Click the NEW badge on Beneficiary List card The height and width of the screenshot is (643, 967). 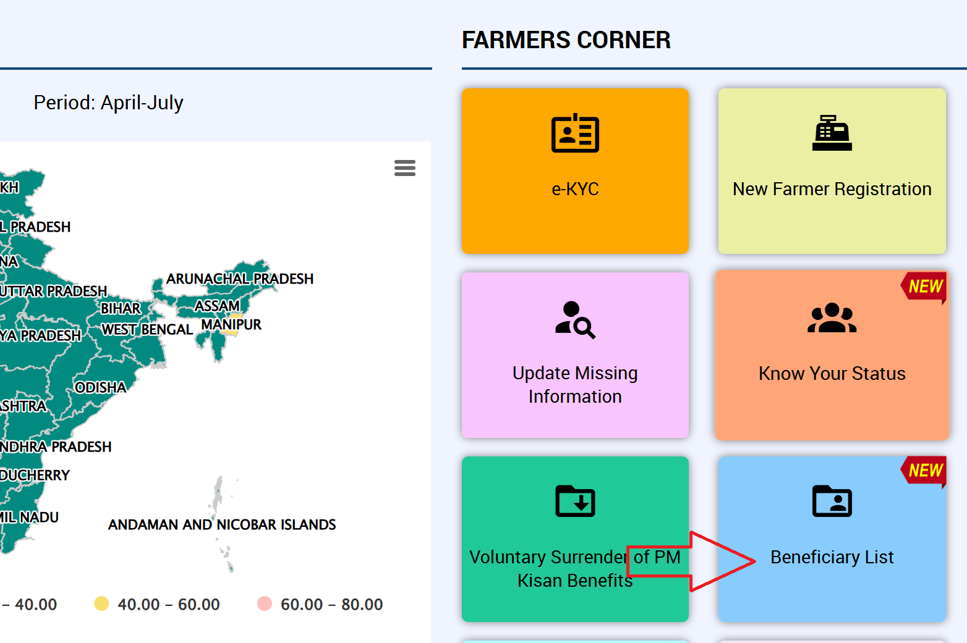click(922, 471)
